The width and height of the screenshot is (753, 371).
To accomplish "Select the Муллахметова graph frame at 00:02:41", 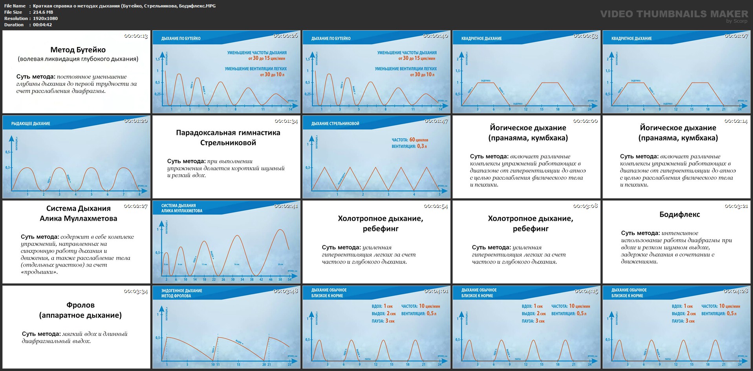I will tap(227, 242).
